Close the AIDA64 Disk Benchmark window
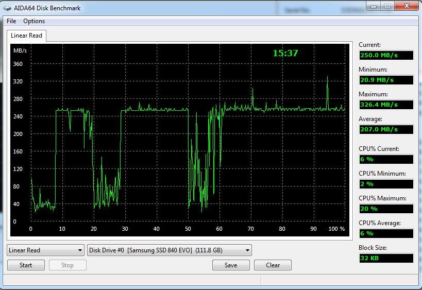Viewport: 422px width, 290px height. point(407,6)
